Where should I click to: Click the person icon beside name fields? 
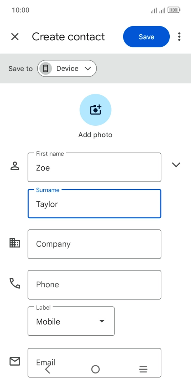[15, 166]
